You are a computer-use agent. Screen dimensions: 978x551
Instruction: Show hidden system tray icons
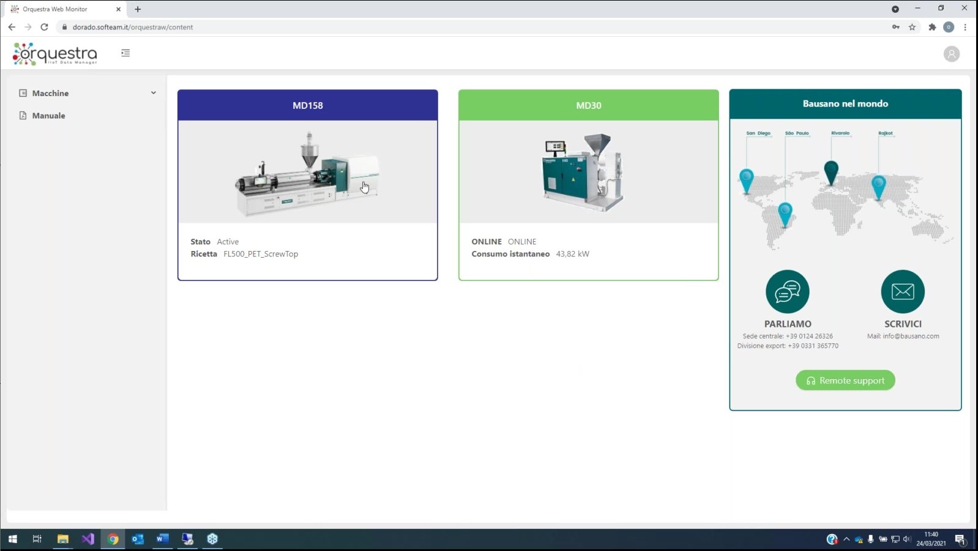pos(846,539)
